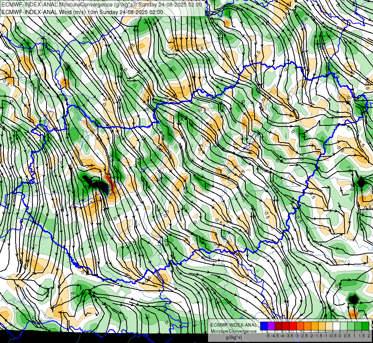This screenshot has height=343, width=373.
Task: Click the -5 tick label on the legend scale
Action: 267,336
